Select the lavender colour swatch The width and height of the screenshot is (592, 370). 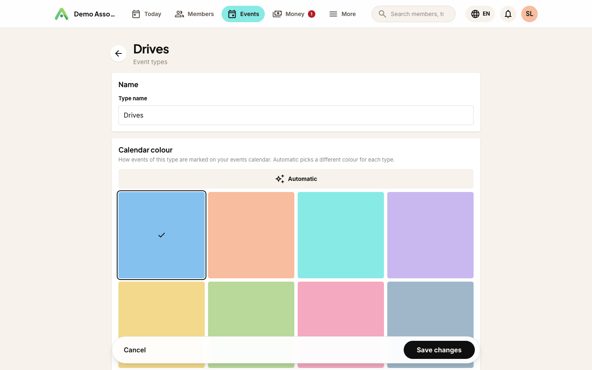pos(430,235)
